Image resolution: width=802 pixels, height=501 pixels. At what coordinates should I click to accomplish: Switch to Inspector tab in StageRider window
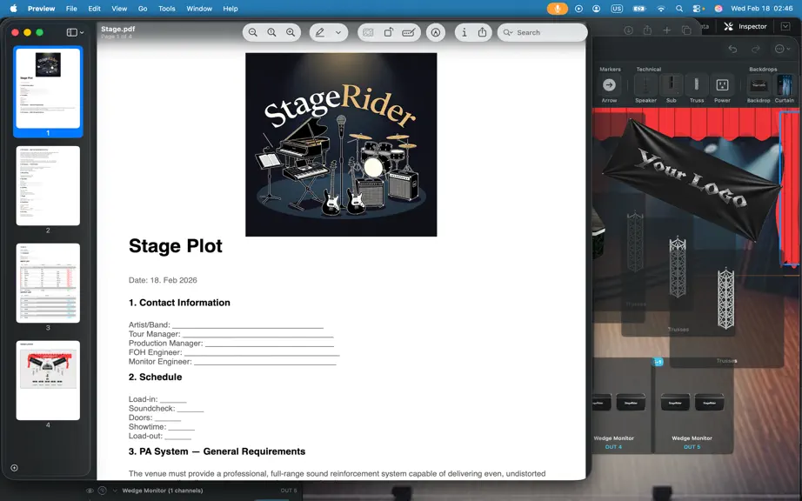pyautogui.click(x=745, y=26)
